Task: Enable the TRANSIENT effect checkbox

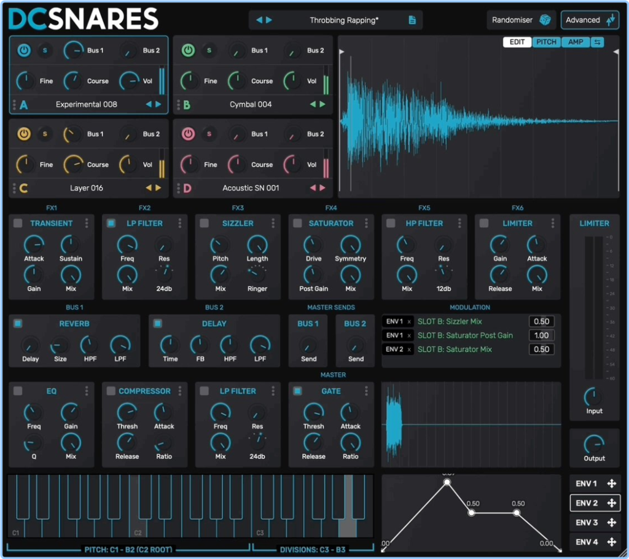Action: pos(18,223)
